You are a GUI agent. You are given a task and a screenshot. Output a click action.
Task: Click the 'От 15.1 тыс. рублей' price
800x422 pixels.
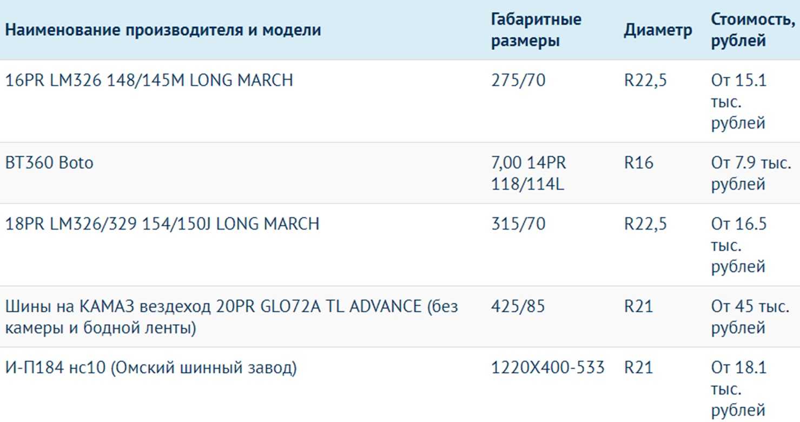click(739, 102)
